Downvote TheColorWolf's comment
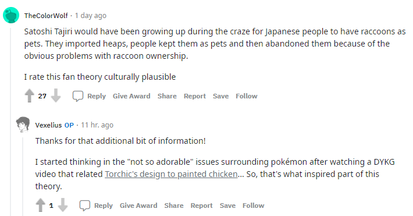This screenshot has height=216, width=413. tap(56, 95)
